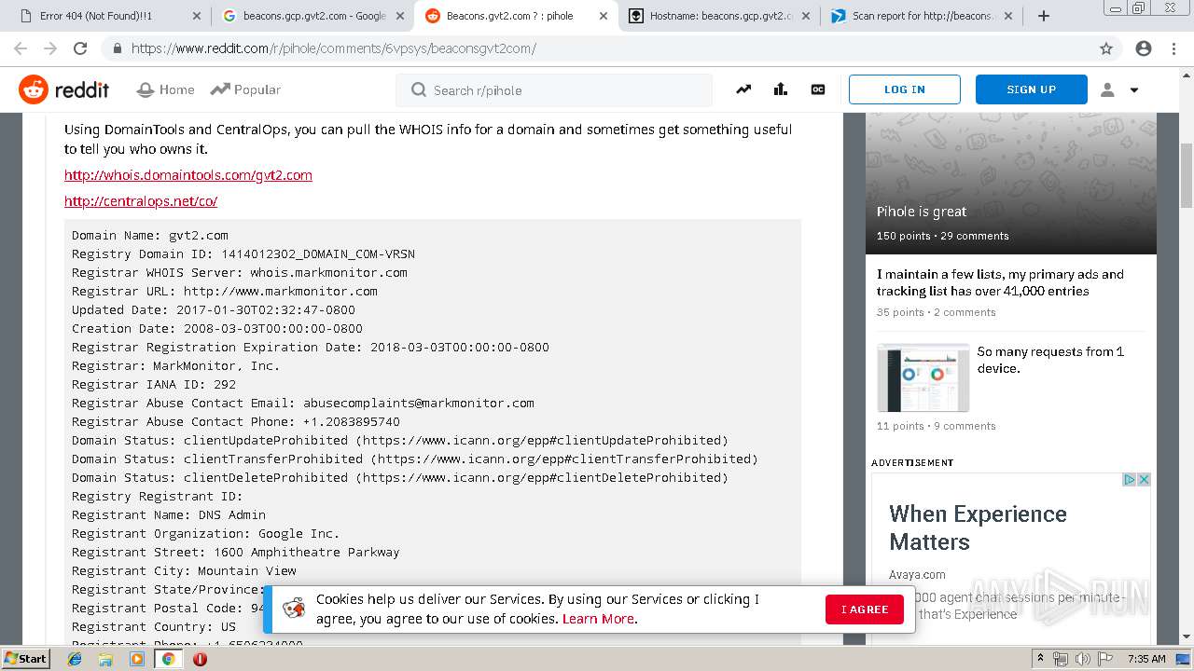This screenshot has width=1194, height=671.
Task: Open So many requests from 1 device
Action: tap(1050, 360)
